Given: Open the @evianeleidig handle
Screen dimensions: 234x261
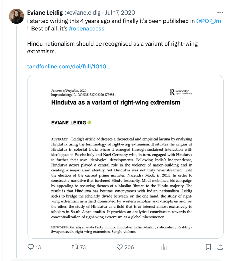Looking at the screenshot, I should pyautogui.click(x=82, y=12).
